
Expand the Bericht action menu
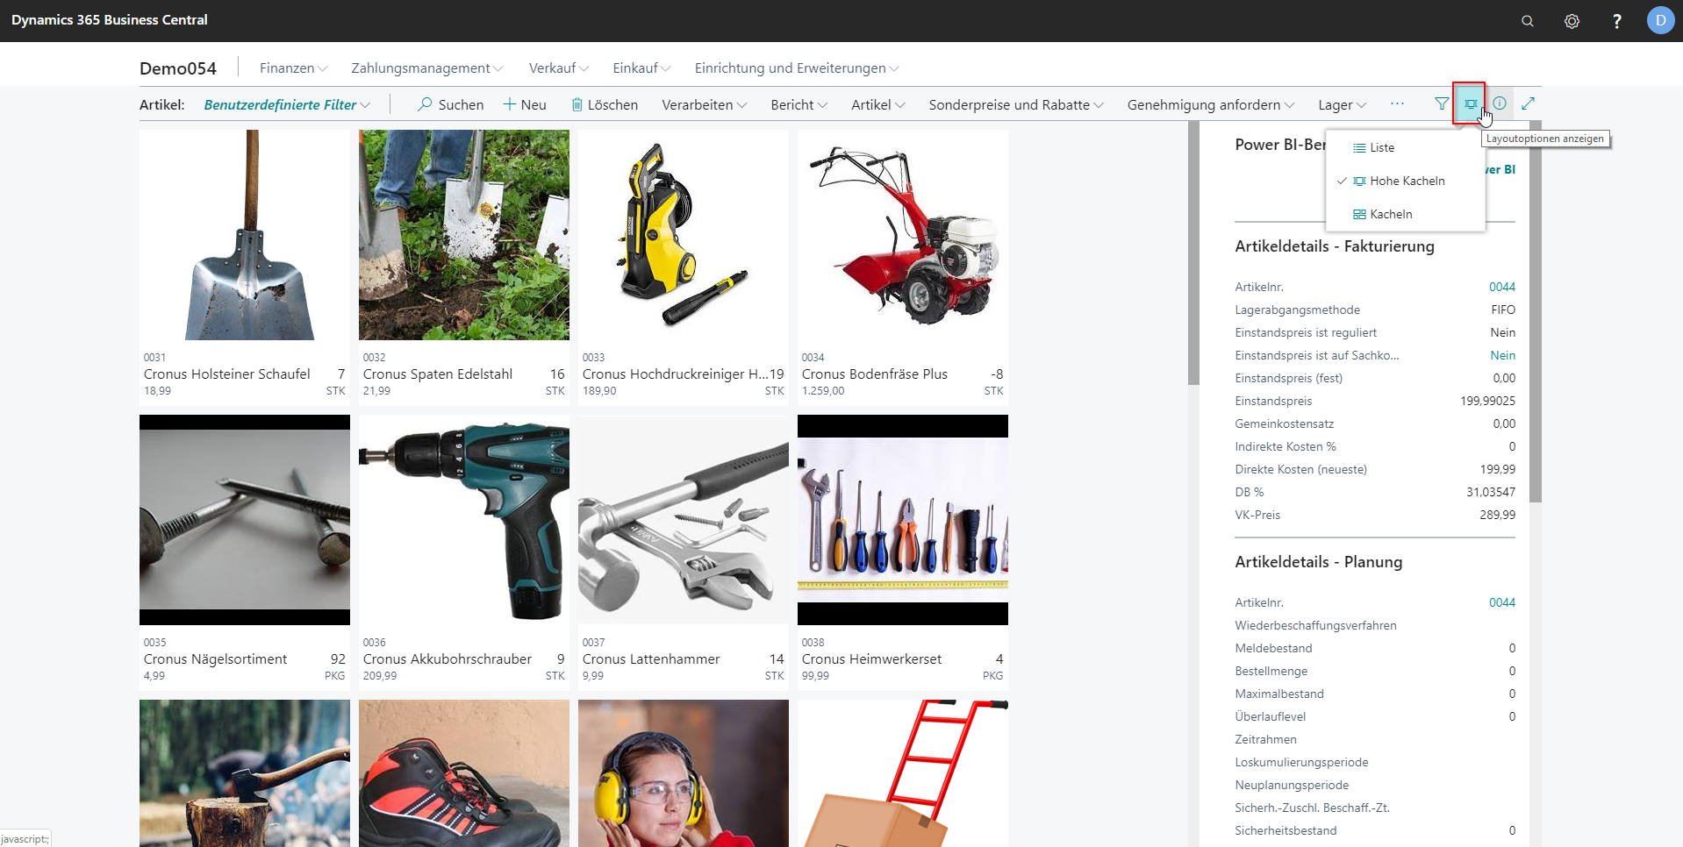(799, 104)
